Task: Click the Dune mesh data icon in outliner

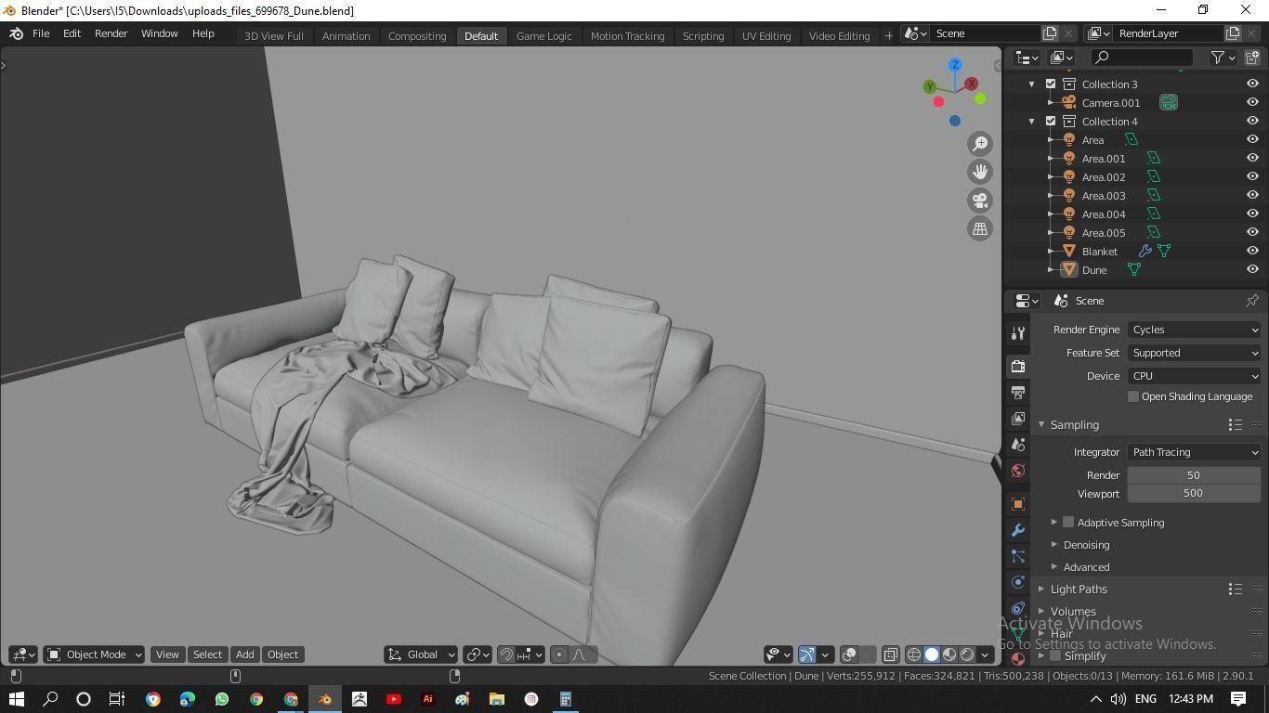Action: (x=1133, y=269)
